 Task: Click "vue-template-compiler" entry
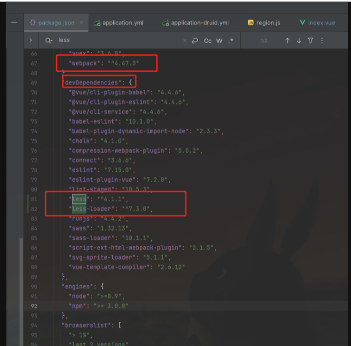[109, 267]
